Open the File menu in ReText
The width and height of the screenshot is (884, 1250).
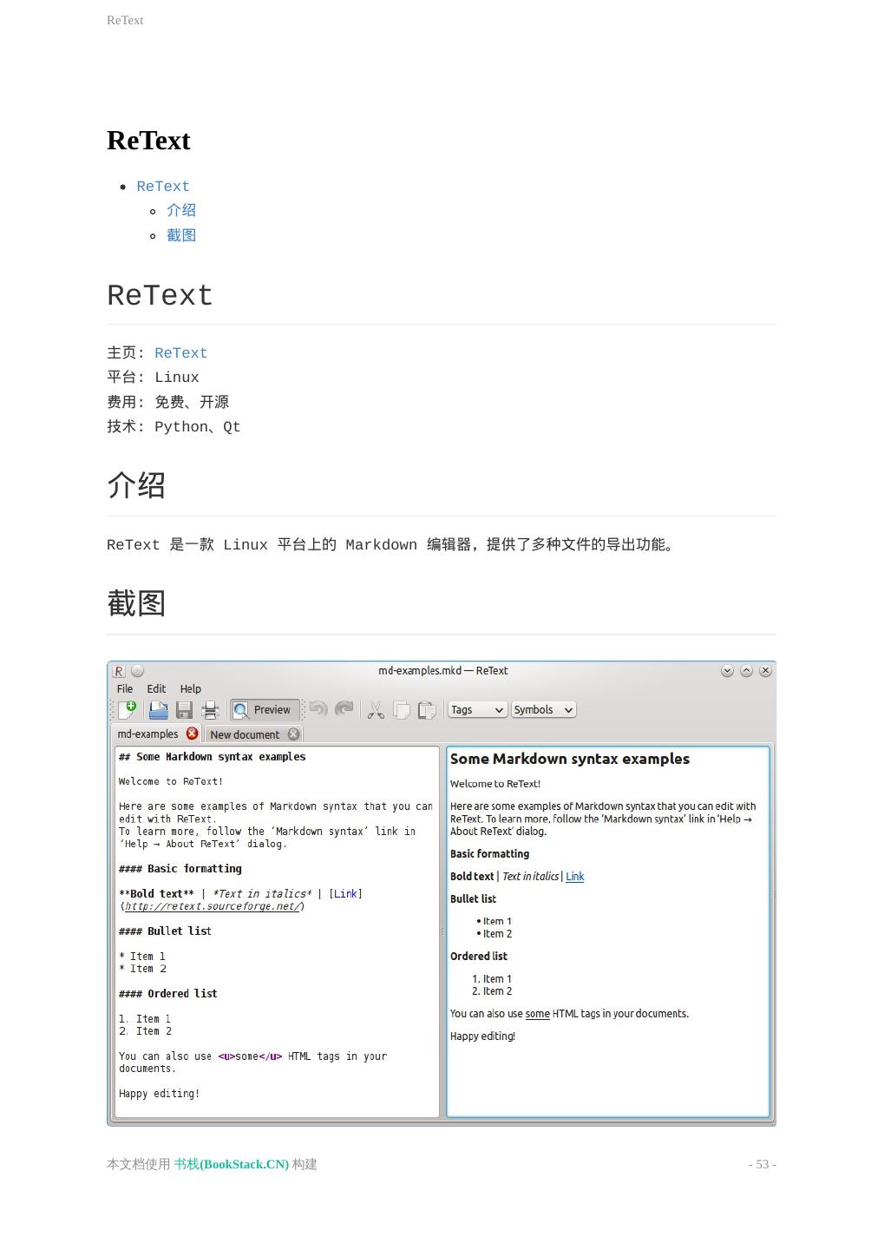pyautogui.click(x=125, y=689)
